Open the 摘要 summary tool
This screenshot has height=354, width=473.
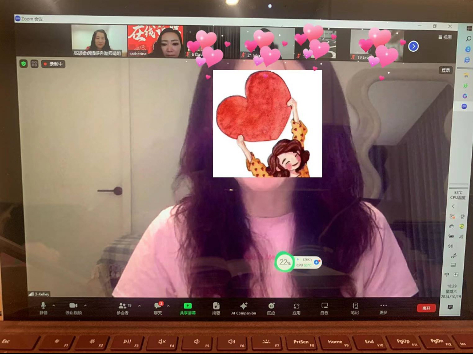216,309
